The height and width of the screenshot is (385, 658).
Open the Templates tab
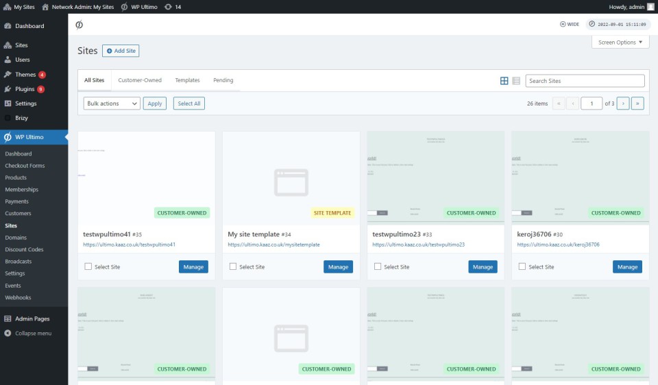[x=187, y=80]
